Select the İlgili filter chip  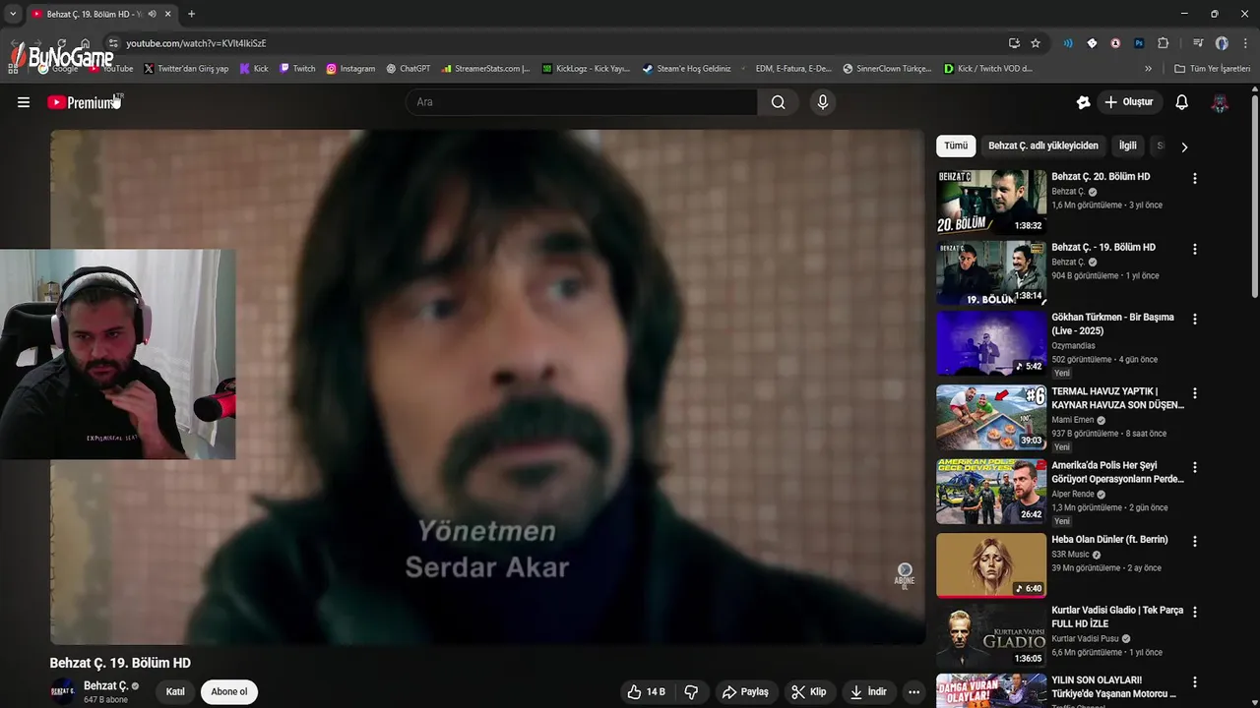point(1128,146)
